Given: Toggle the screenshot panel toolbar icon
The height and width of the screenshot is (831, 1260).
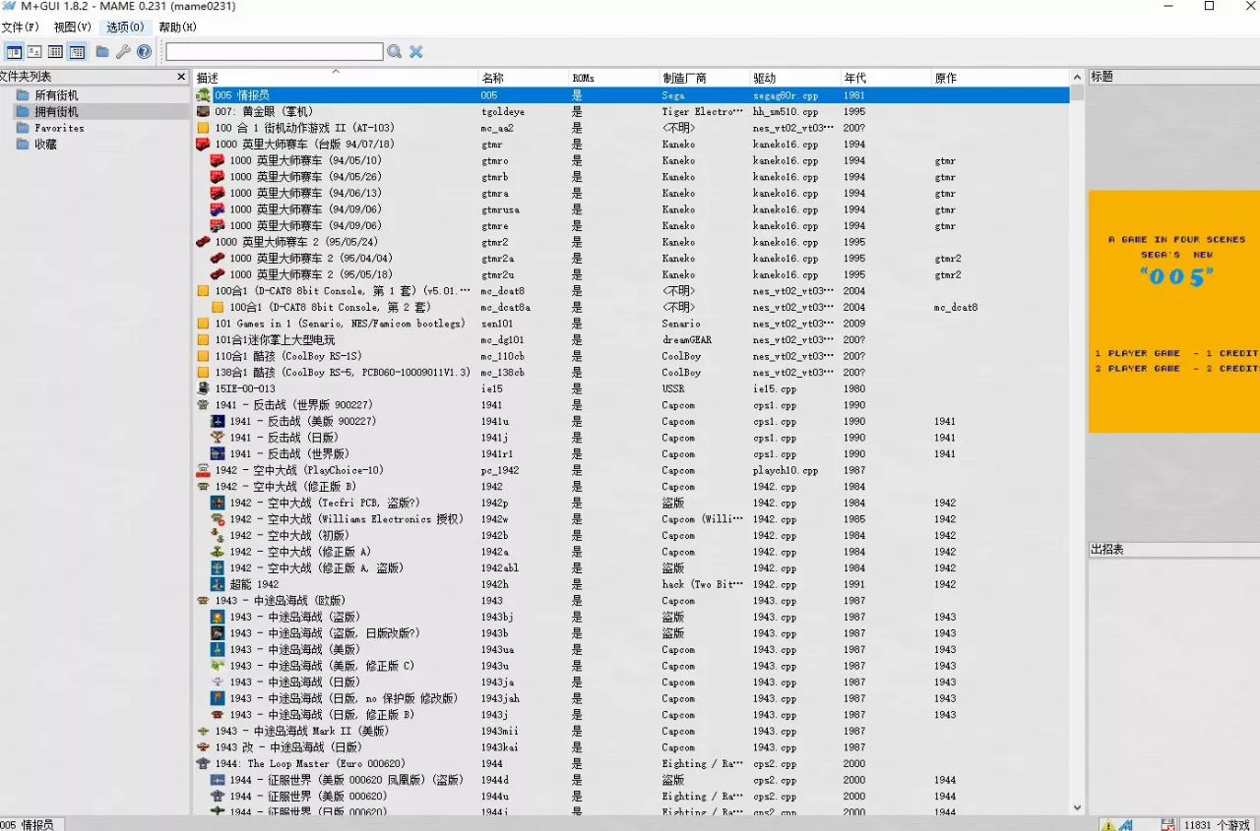Looking at the screenshot, I should [x=34, y=52].
